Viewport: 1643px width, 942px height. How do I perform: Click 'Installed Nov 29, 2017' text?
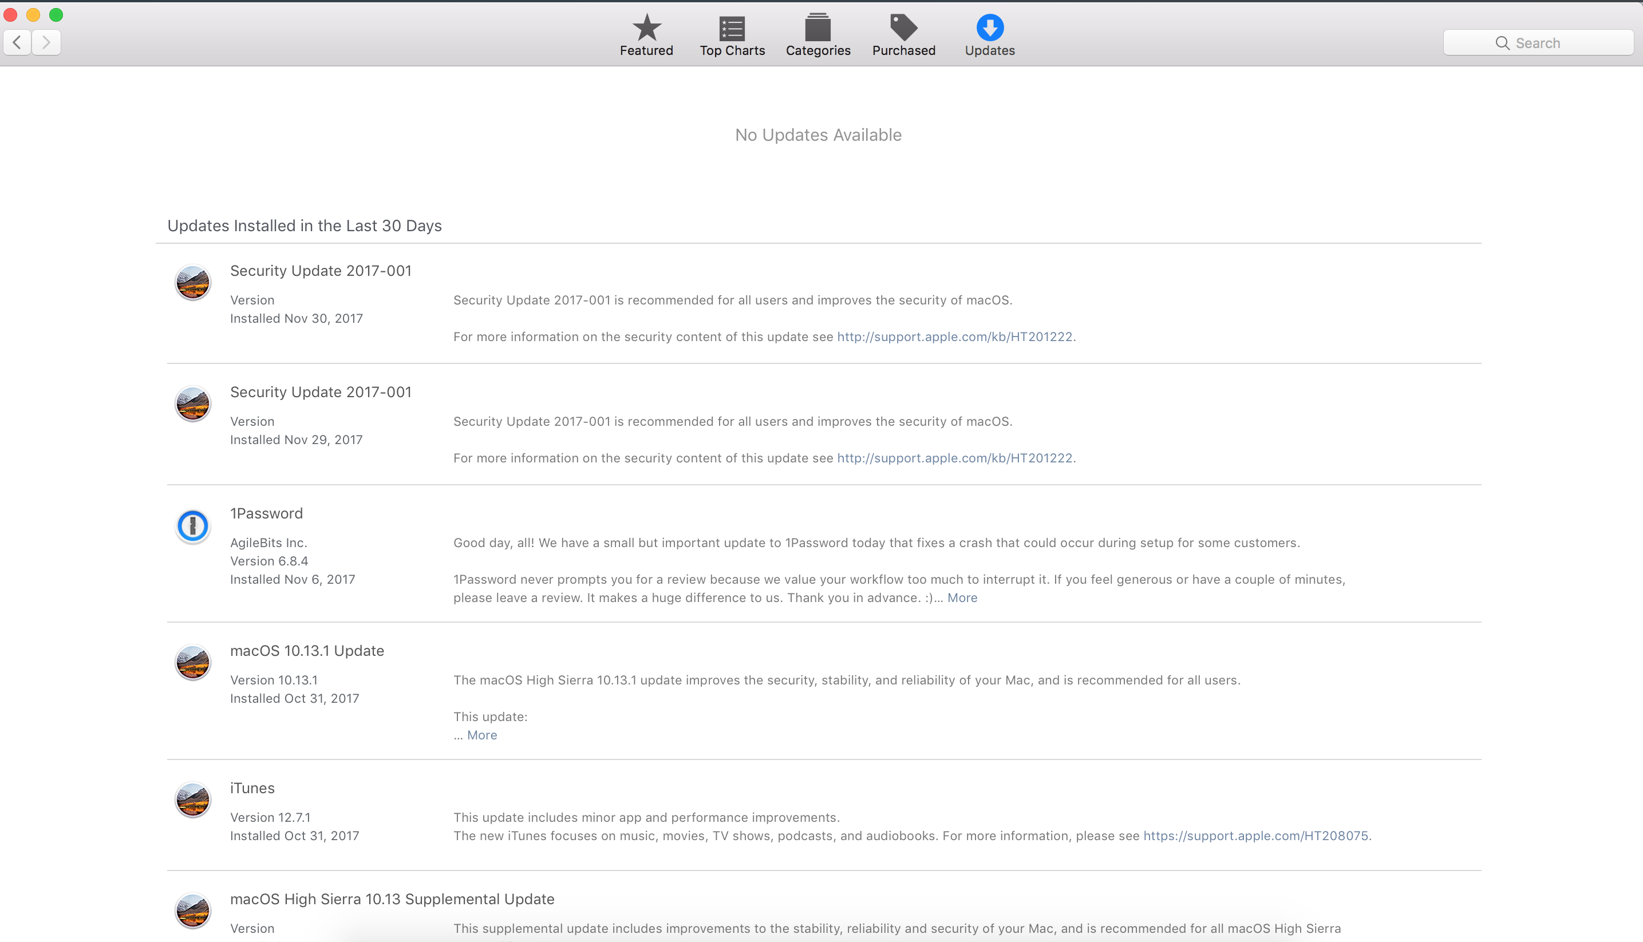pos(297,440)
